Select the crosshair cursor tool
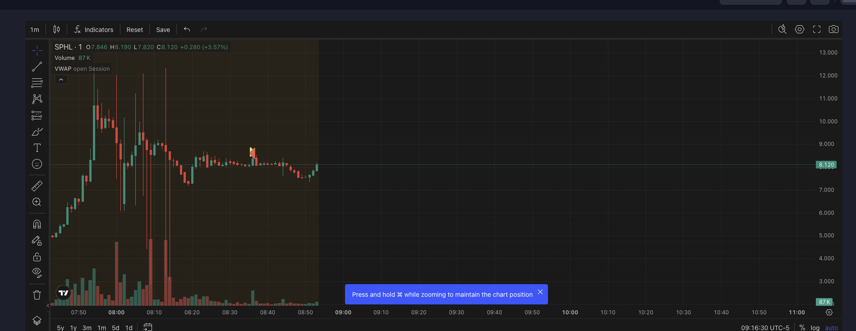The height and width of the screenshot is (331, 856). (x=37, y=50)
